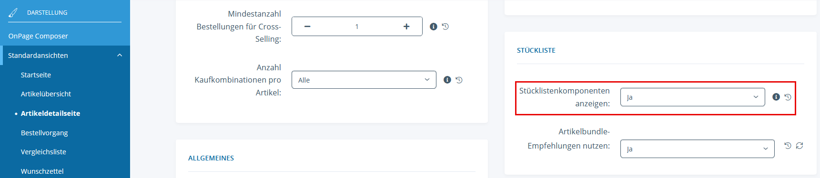This screenshot has height=178, width=820.
Task: Open the Stücklistenkomponenten anzeigen dropdown
Action: pos(693,97)
